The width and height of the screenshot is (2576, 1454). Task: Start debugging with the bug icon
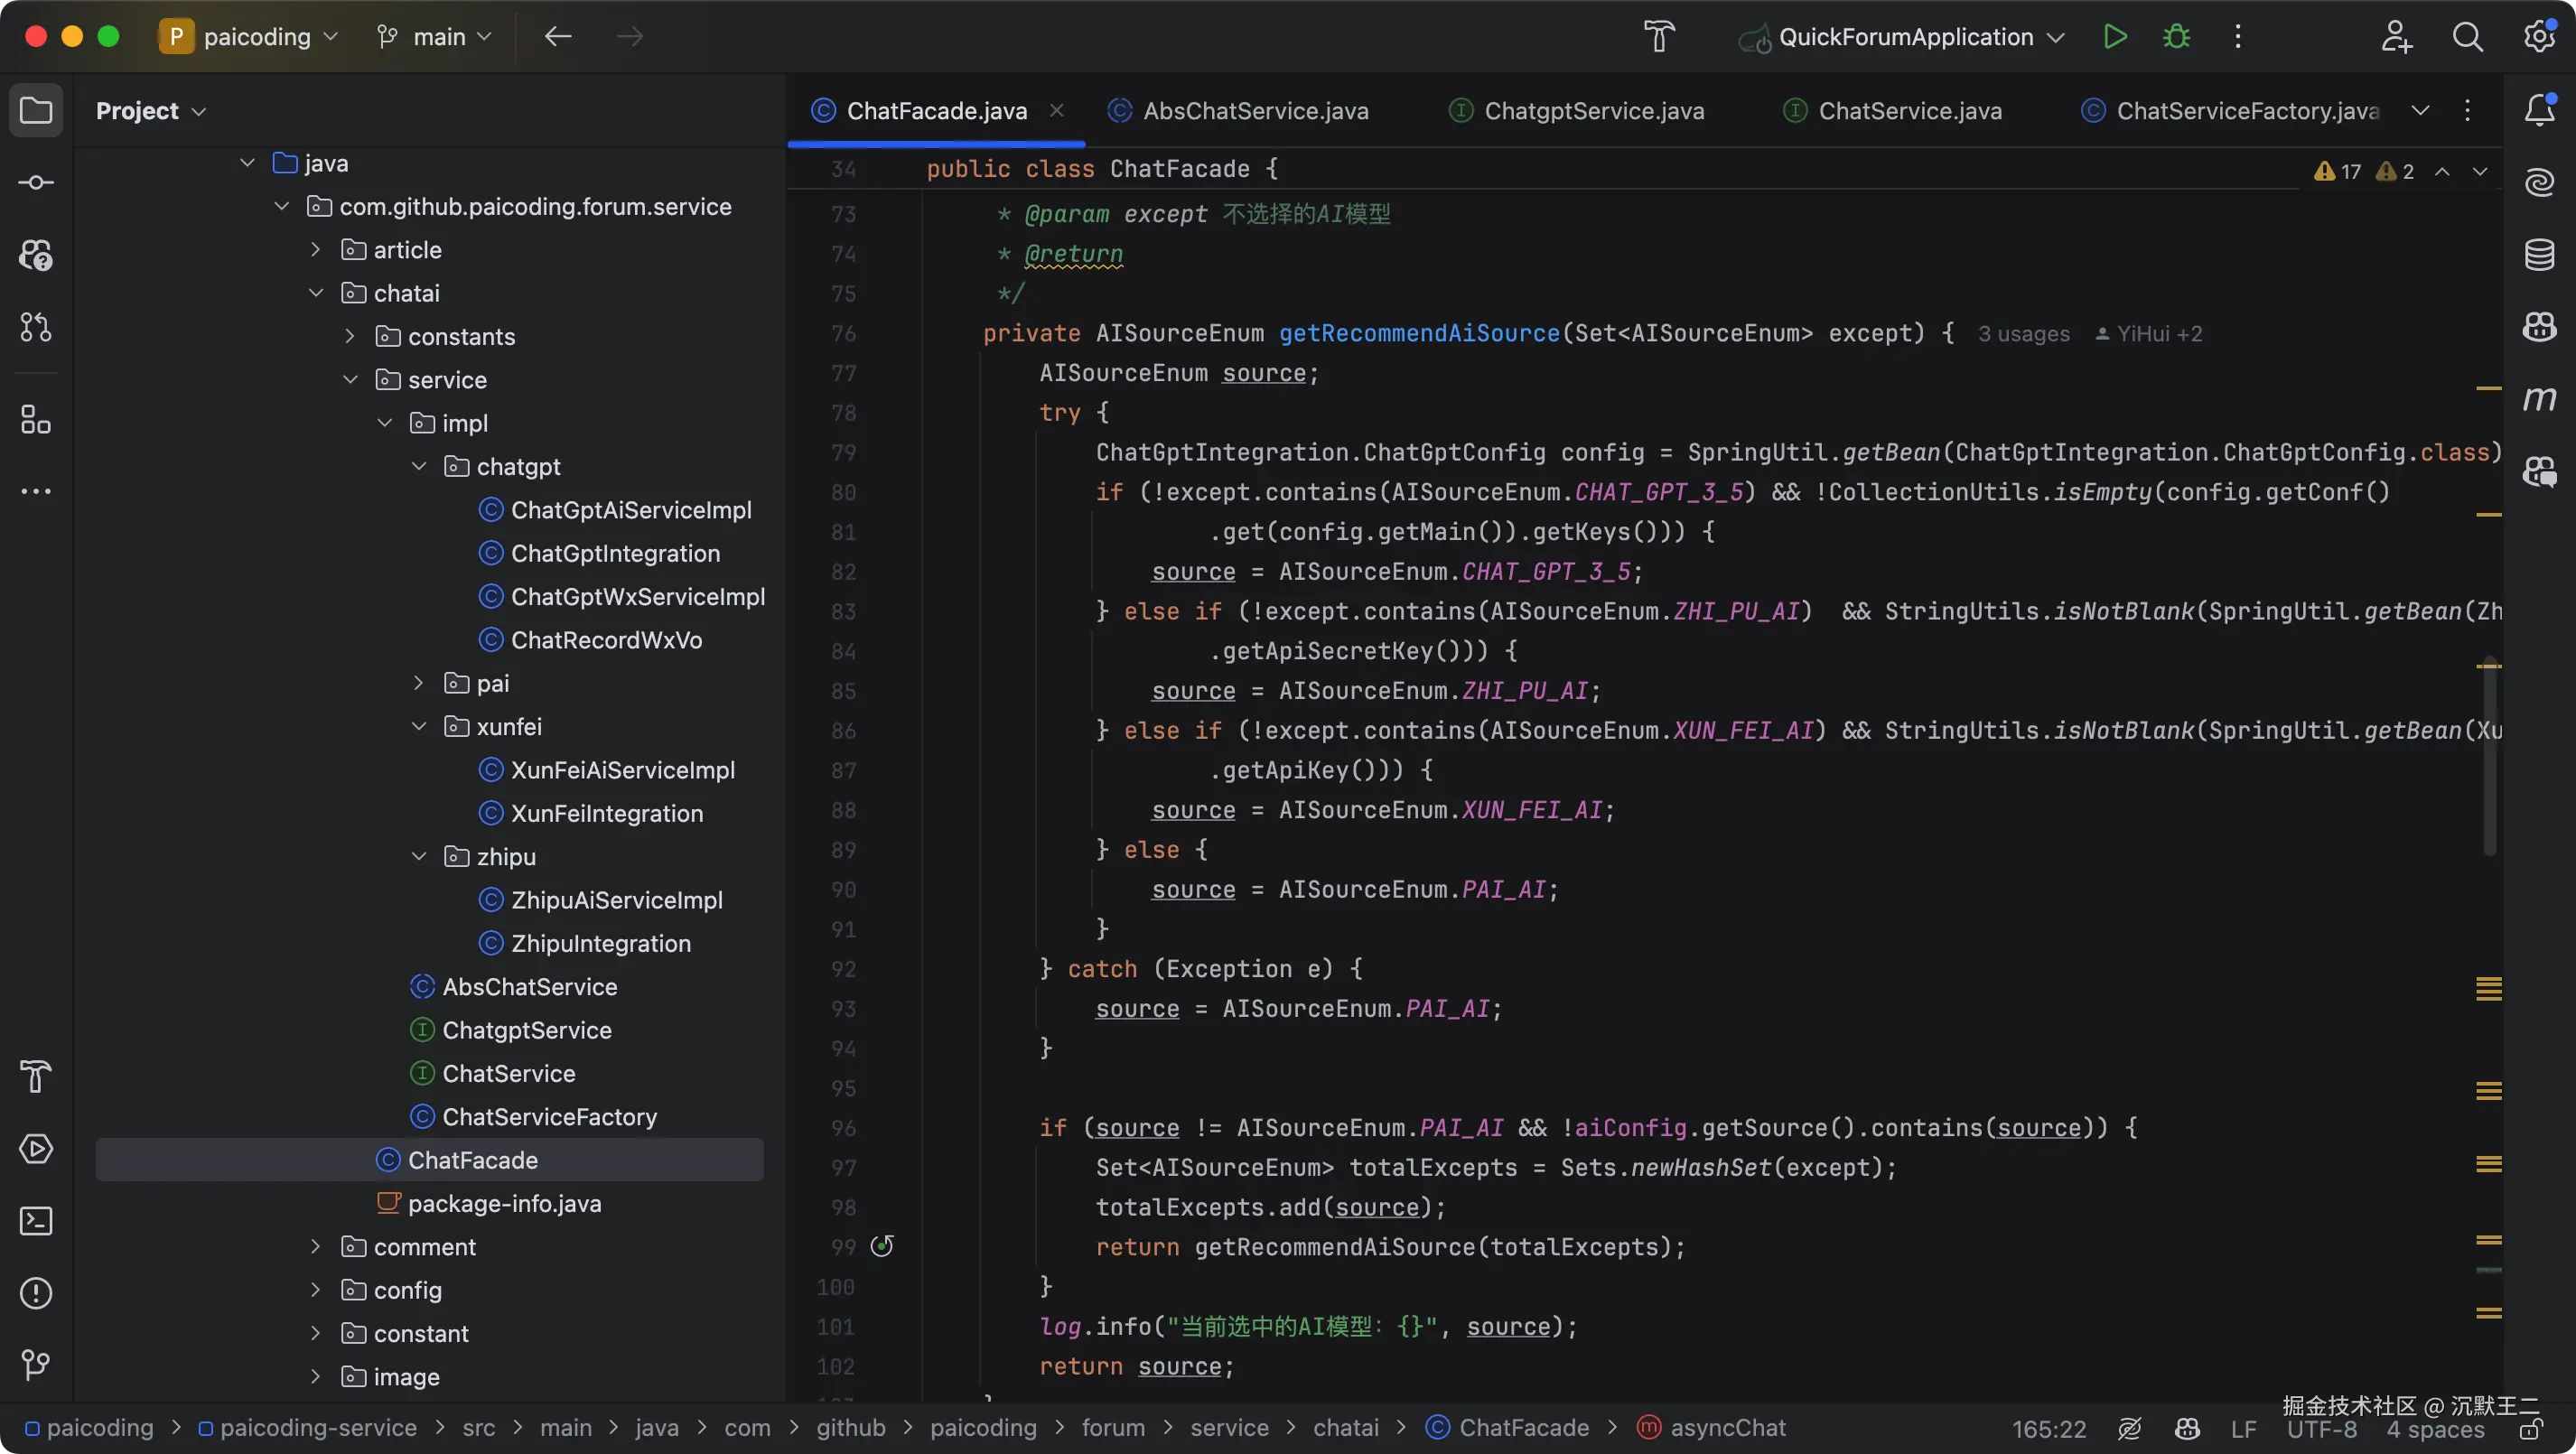[x=2176, y=37]
